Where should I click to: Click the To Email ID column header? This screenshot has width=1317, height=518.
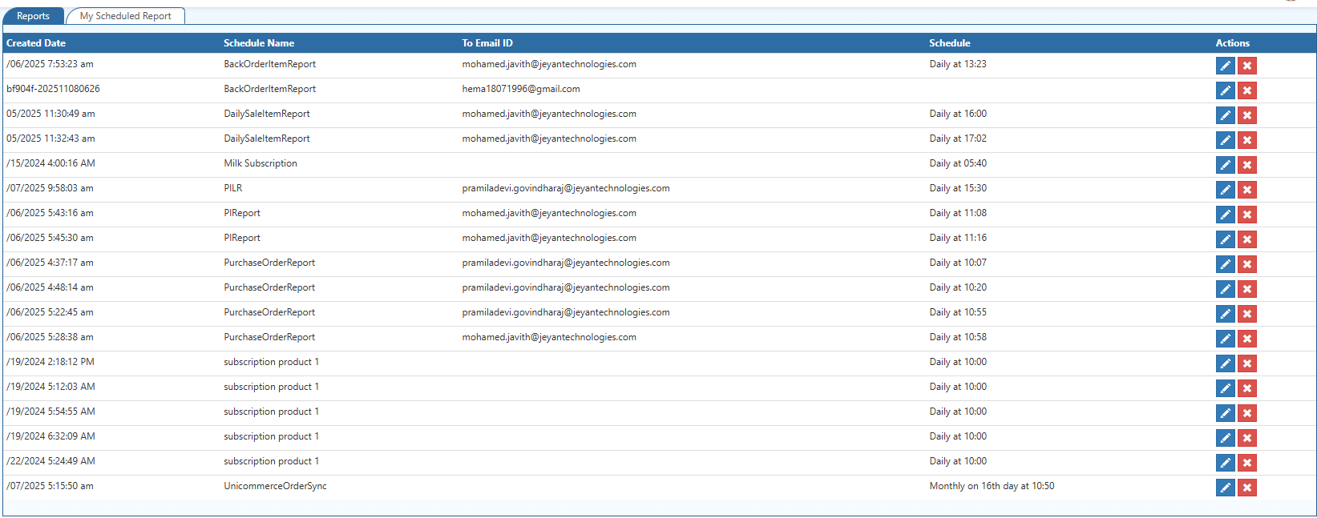(x=487, y=43)
